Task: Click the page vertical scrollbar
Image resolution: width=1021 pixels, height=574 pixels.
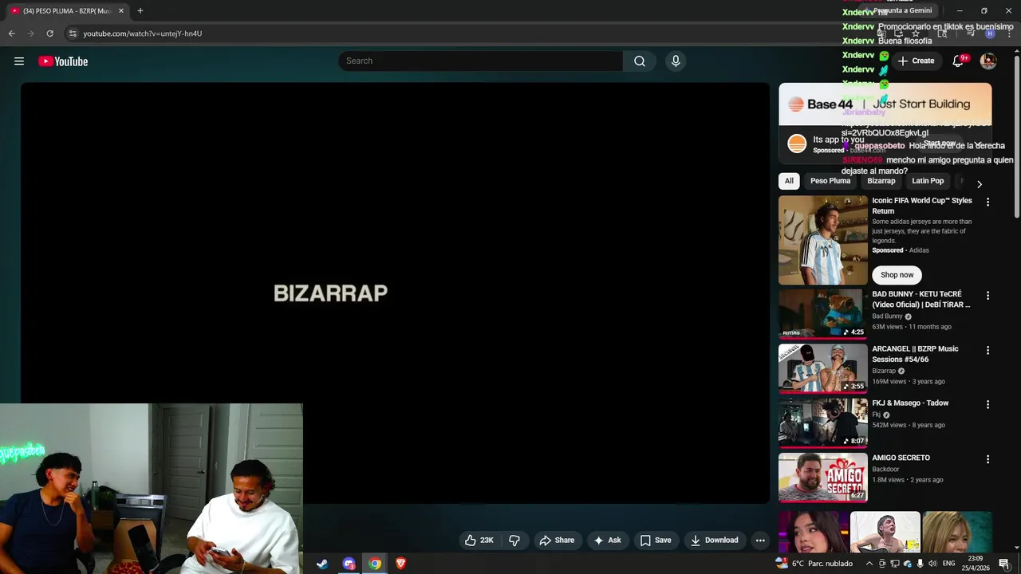Action: tap(1016, 136)
